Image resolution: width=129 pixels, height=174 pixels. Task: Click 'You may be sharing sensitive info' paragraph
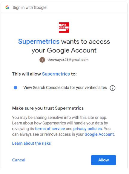[63, 126]
